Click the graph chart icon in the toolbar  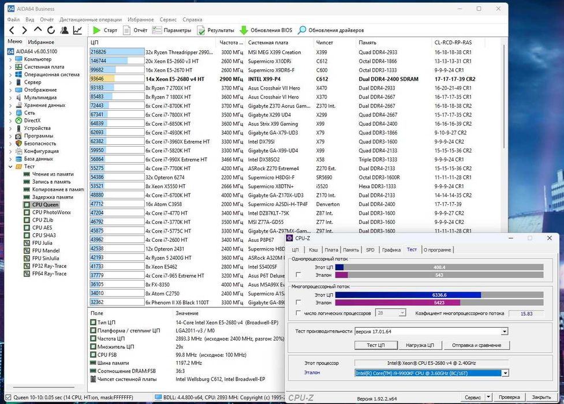[77, 30]
